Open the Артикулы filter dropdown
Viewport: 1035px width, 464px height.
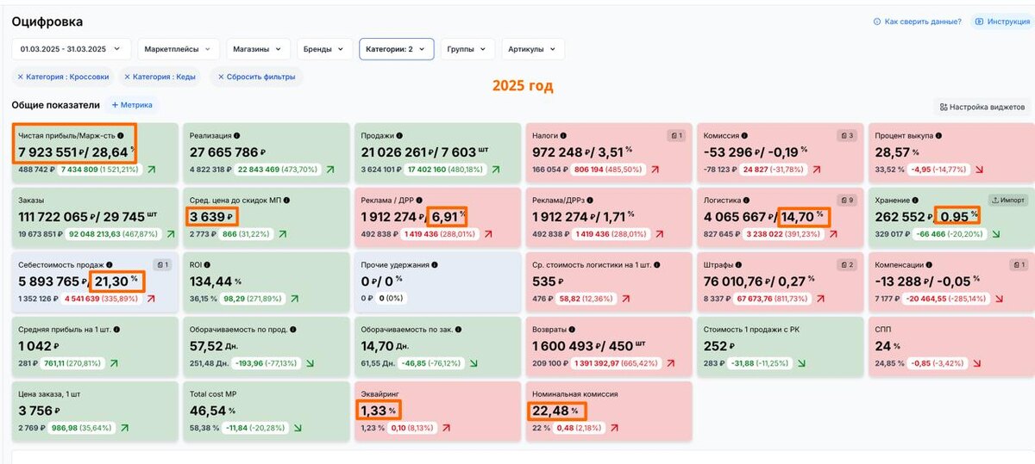533,49
